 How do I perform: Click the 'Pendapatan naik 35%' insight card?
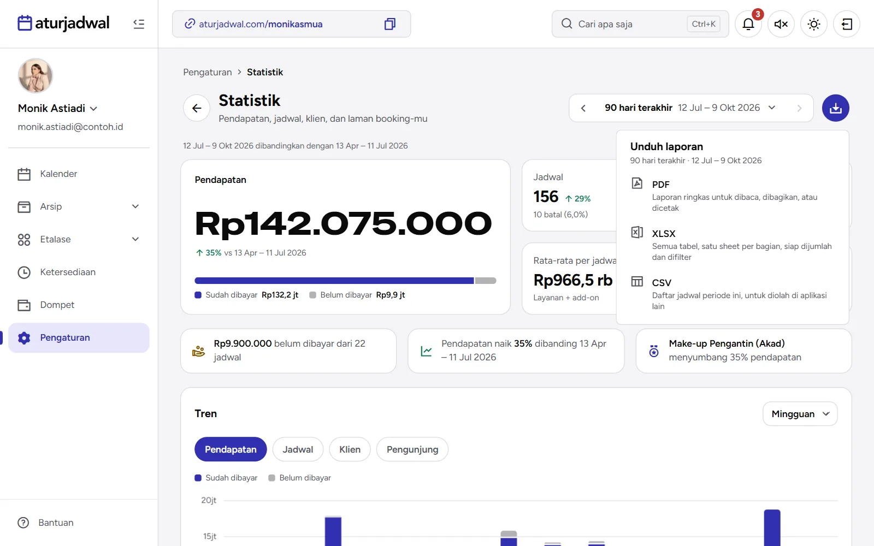click(x=516, y=351)
